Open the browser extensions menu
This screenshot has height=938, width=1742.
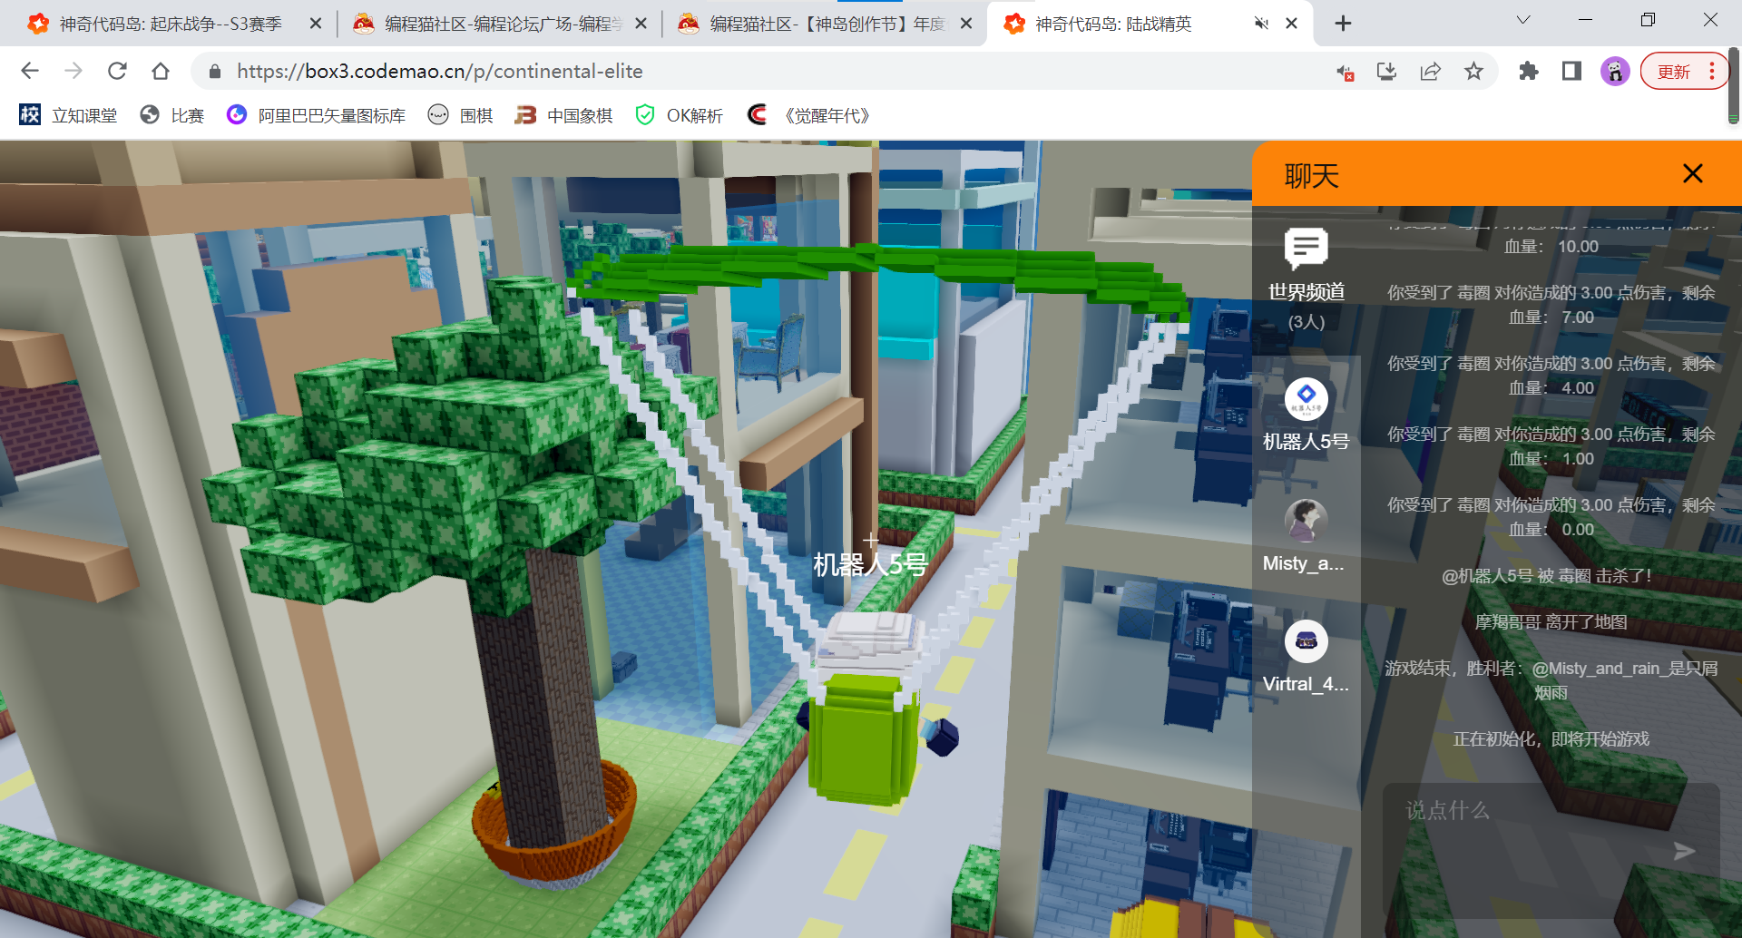tap(1529, 71)
